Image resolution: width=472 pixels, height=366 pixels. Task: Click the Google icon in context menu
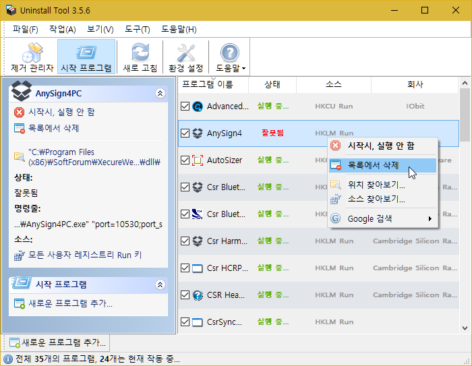(x=335, y=218)
